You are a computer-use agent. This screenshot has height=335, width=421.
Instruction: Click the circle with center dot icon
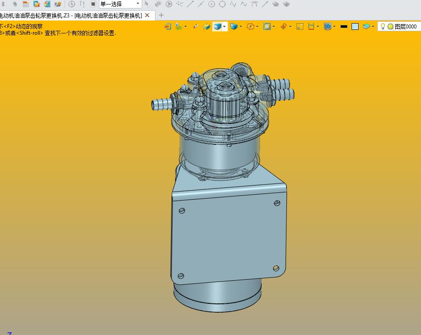(x=212, y=4)
